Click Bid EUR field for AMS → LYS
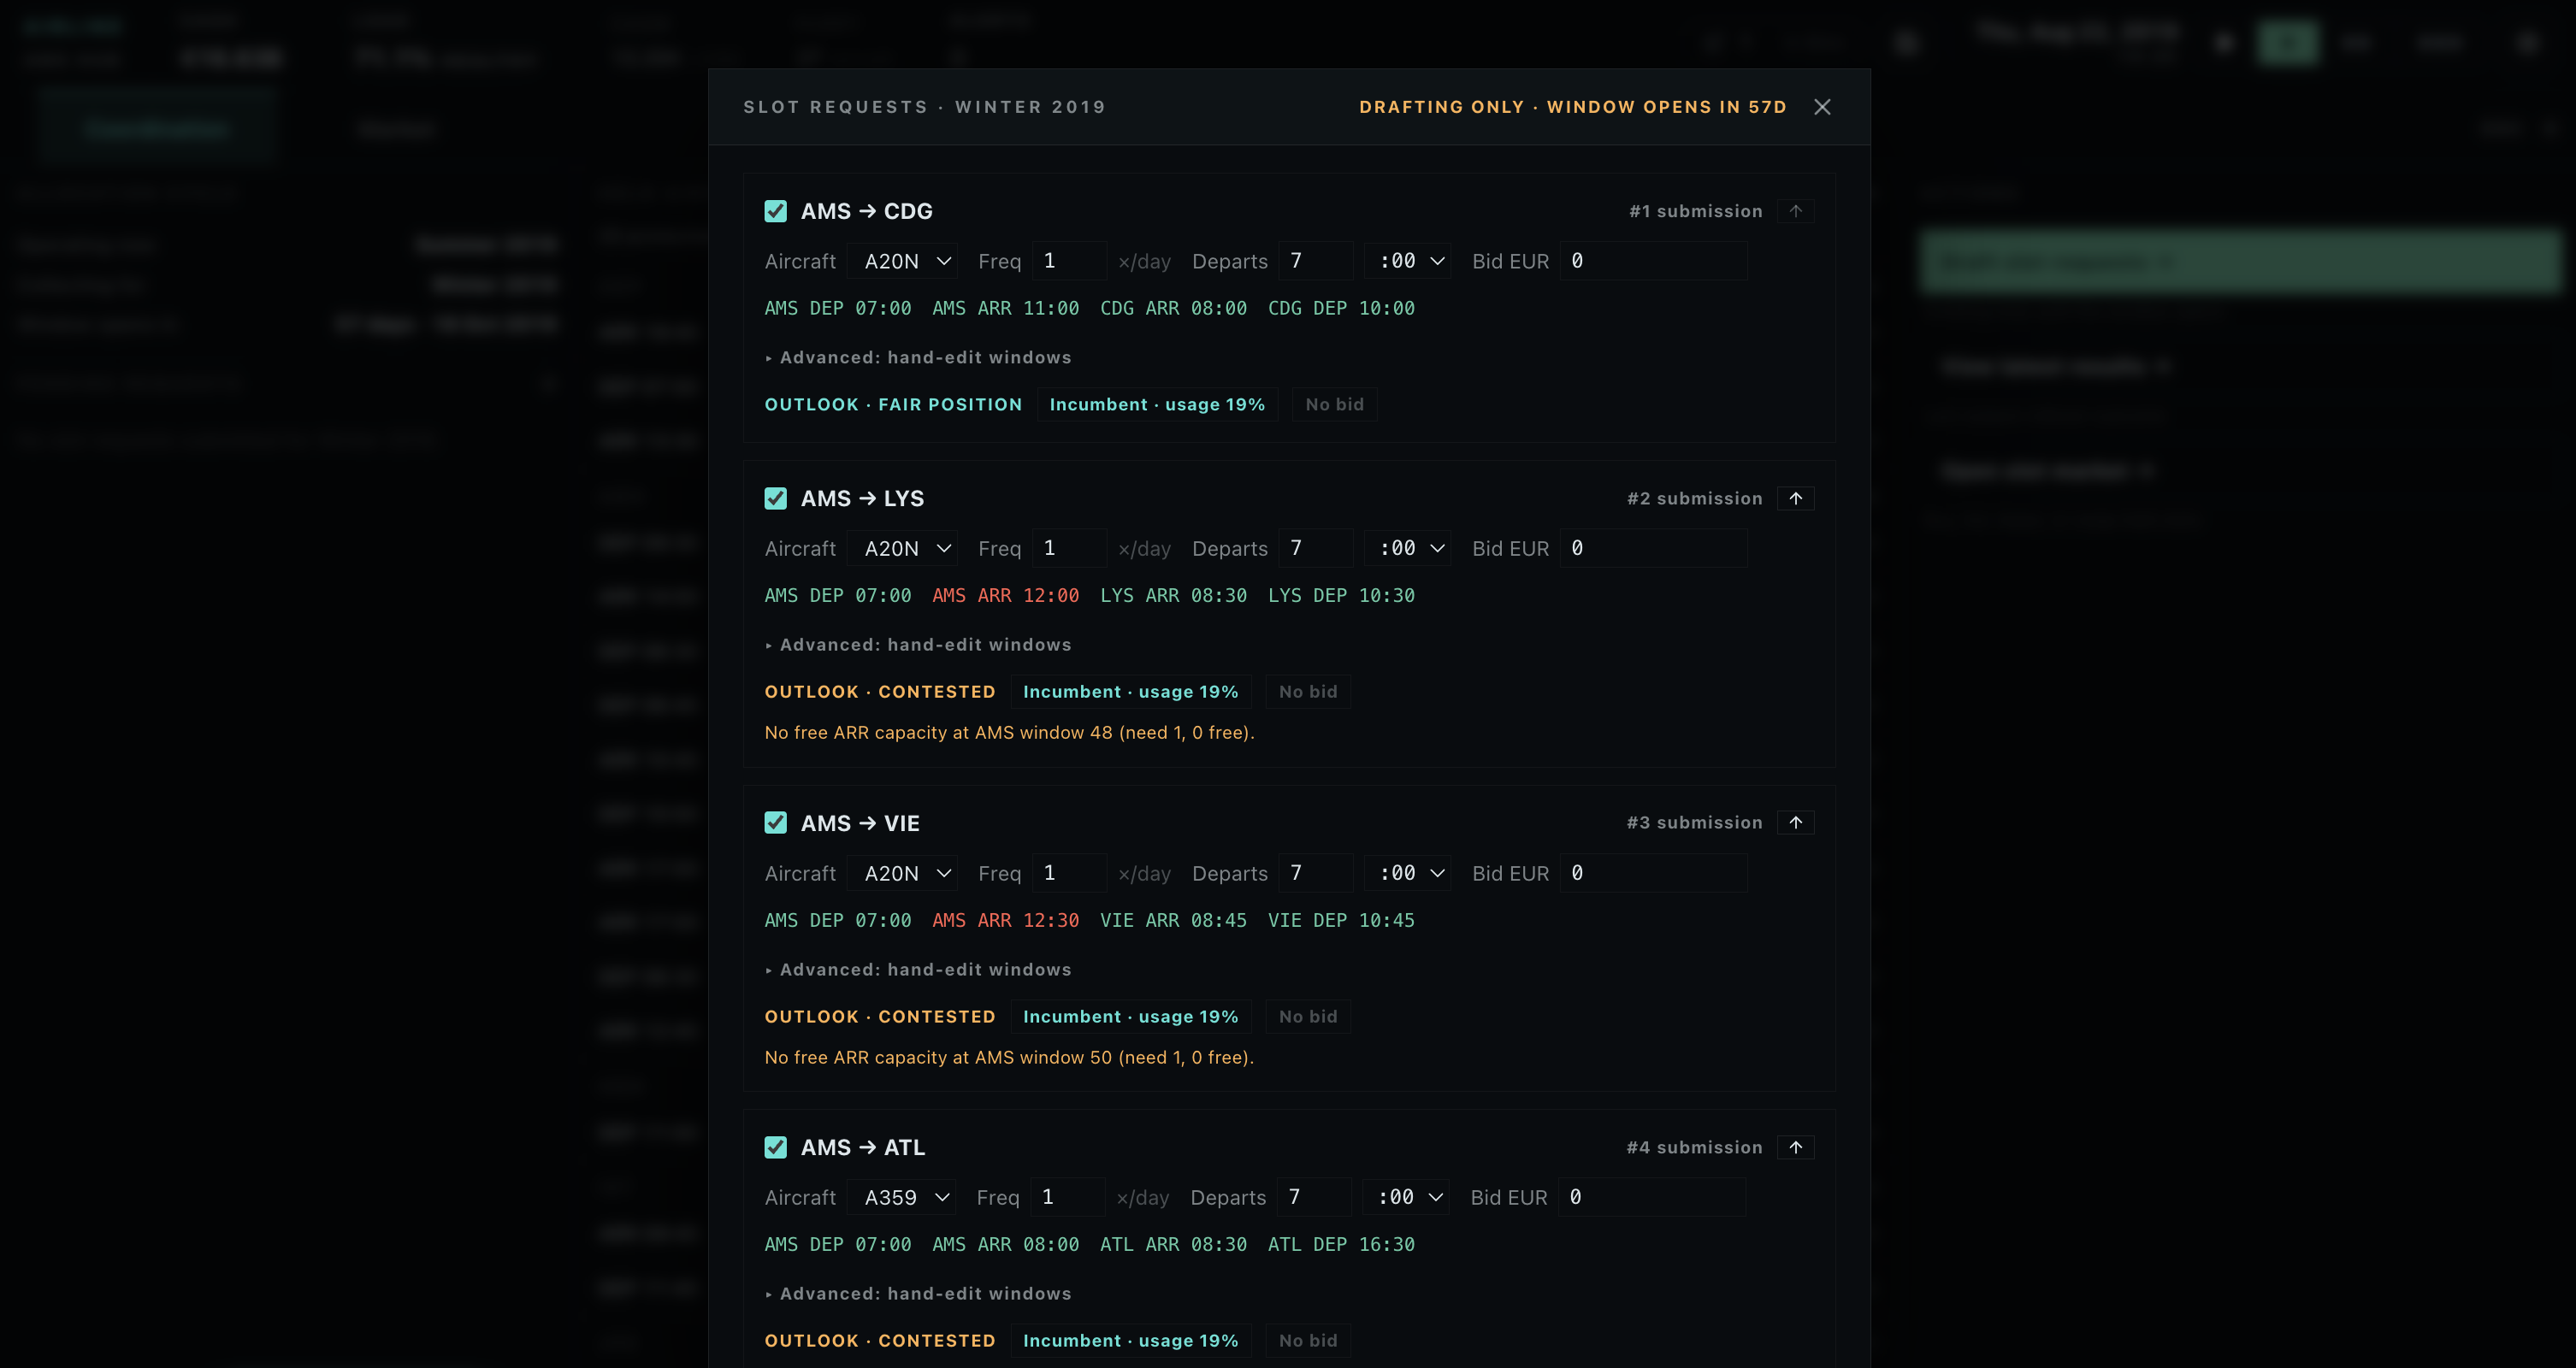Image resolution: width=2576 pixels, height=1368 pixels. pyautogui.click(x=1654, y=548)
